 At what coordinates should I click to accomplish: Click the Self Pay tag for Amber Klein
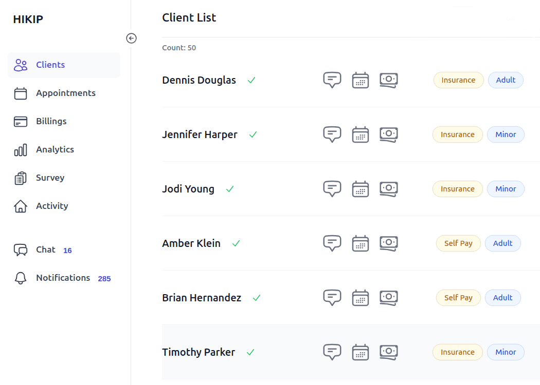click(458, 243)
